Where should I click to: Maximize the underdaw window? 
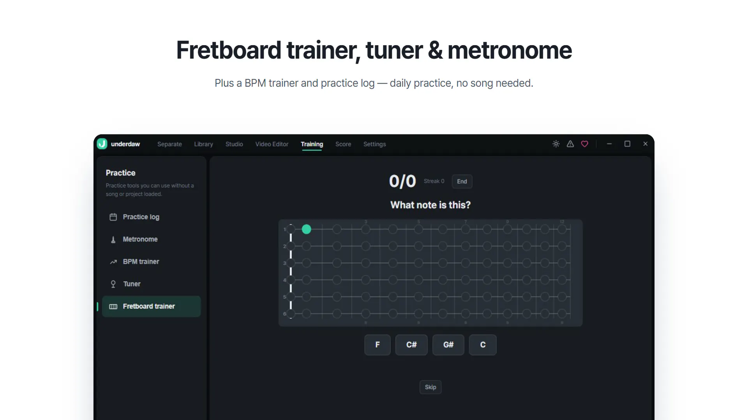tap(627, 144)
